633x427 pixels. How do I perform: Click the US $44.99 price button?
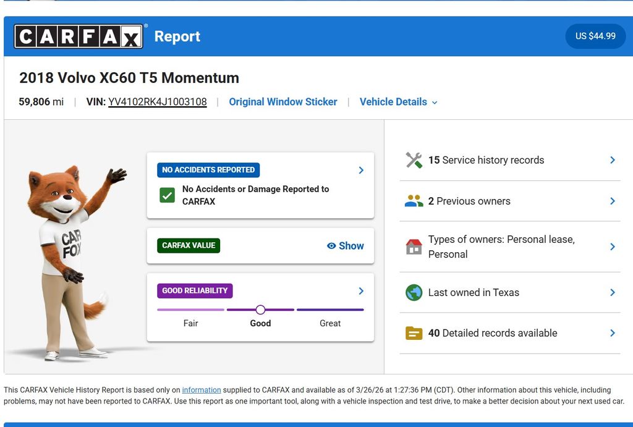coord(595,36)
